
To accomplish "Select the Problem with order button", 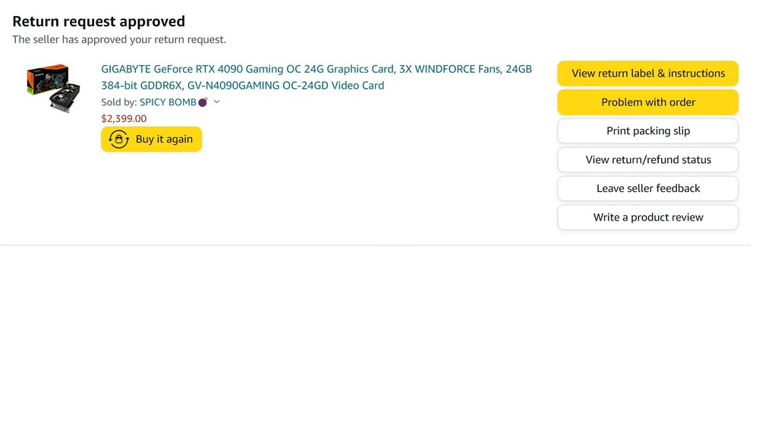I will pyautogui.click(x=647, y=102).
